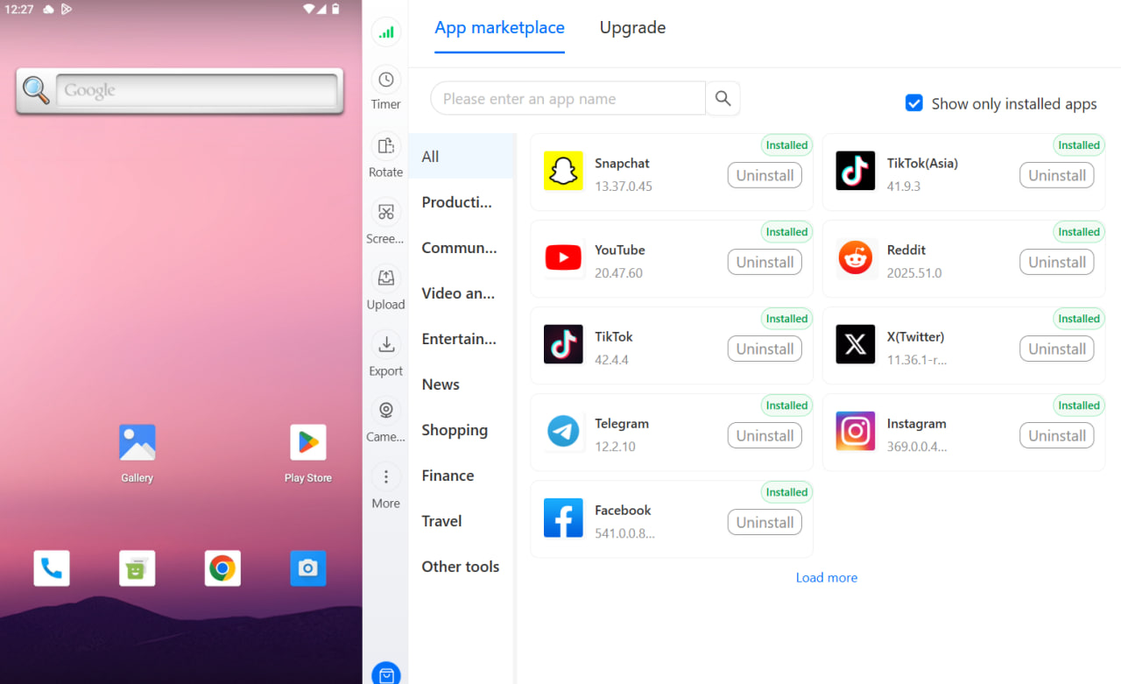This screenshot has width=1121, height=684.
Task: Click Uninstall for Telegram
Action: [x=765, y=435]
